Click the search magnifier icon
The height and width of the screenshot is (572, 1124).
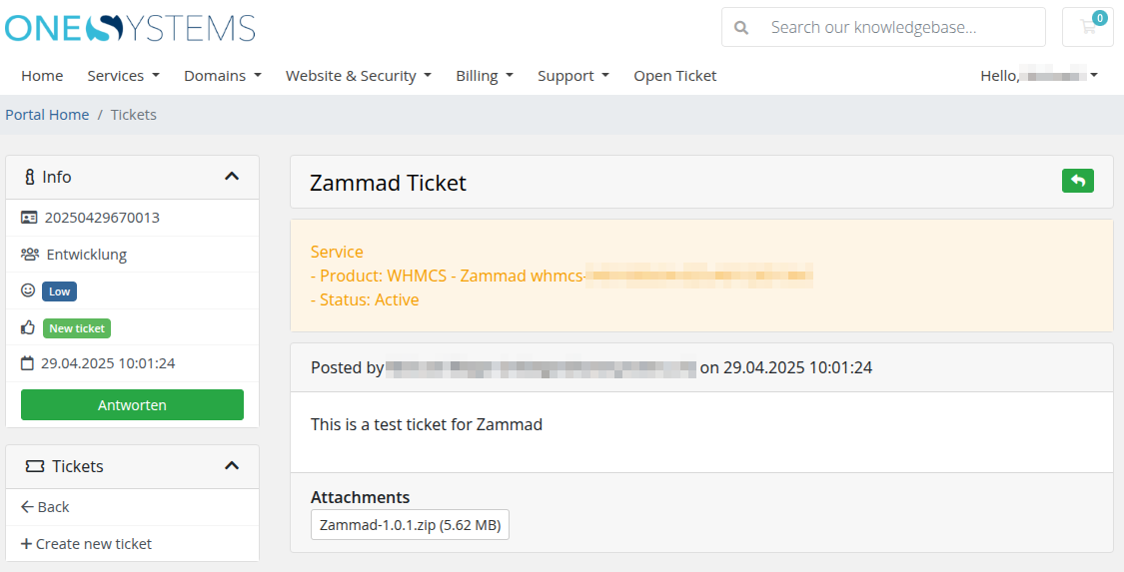tap(741, 28)
